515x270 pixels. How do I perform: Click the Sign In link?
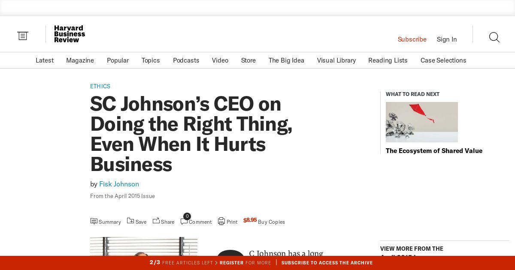(x=447, y=39)
